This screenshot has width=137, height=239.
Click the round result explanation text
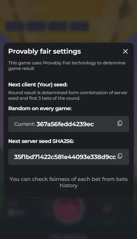68,95
